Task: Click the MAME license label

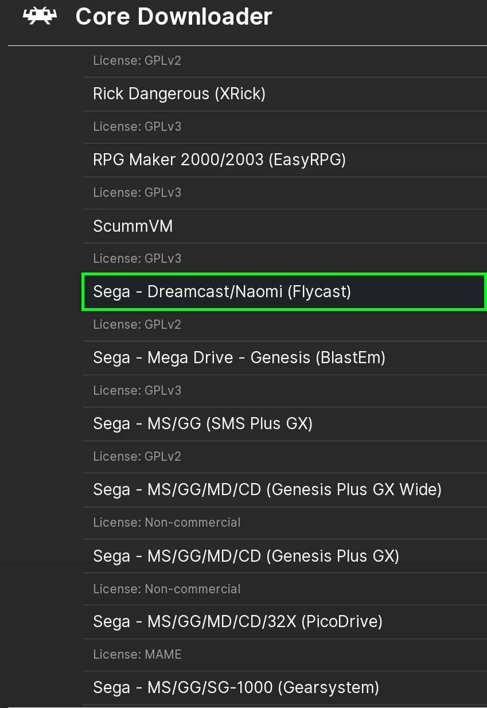Action: [x=137, y=655]
